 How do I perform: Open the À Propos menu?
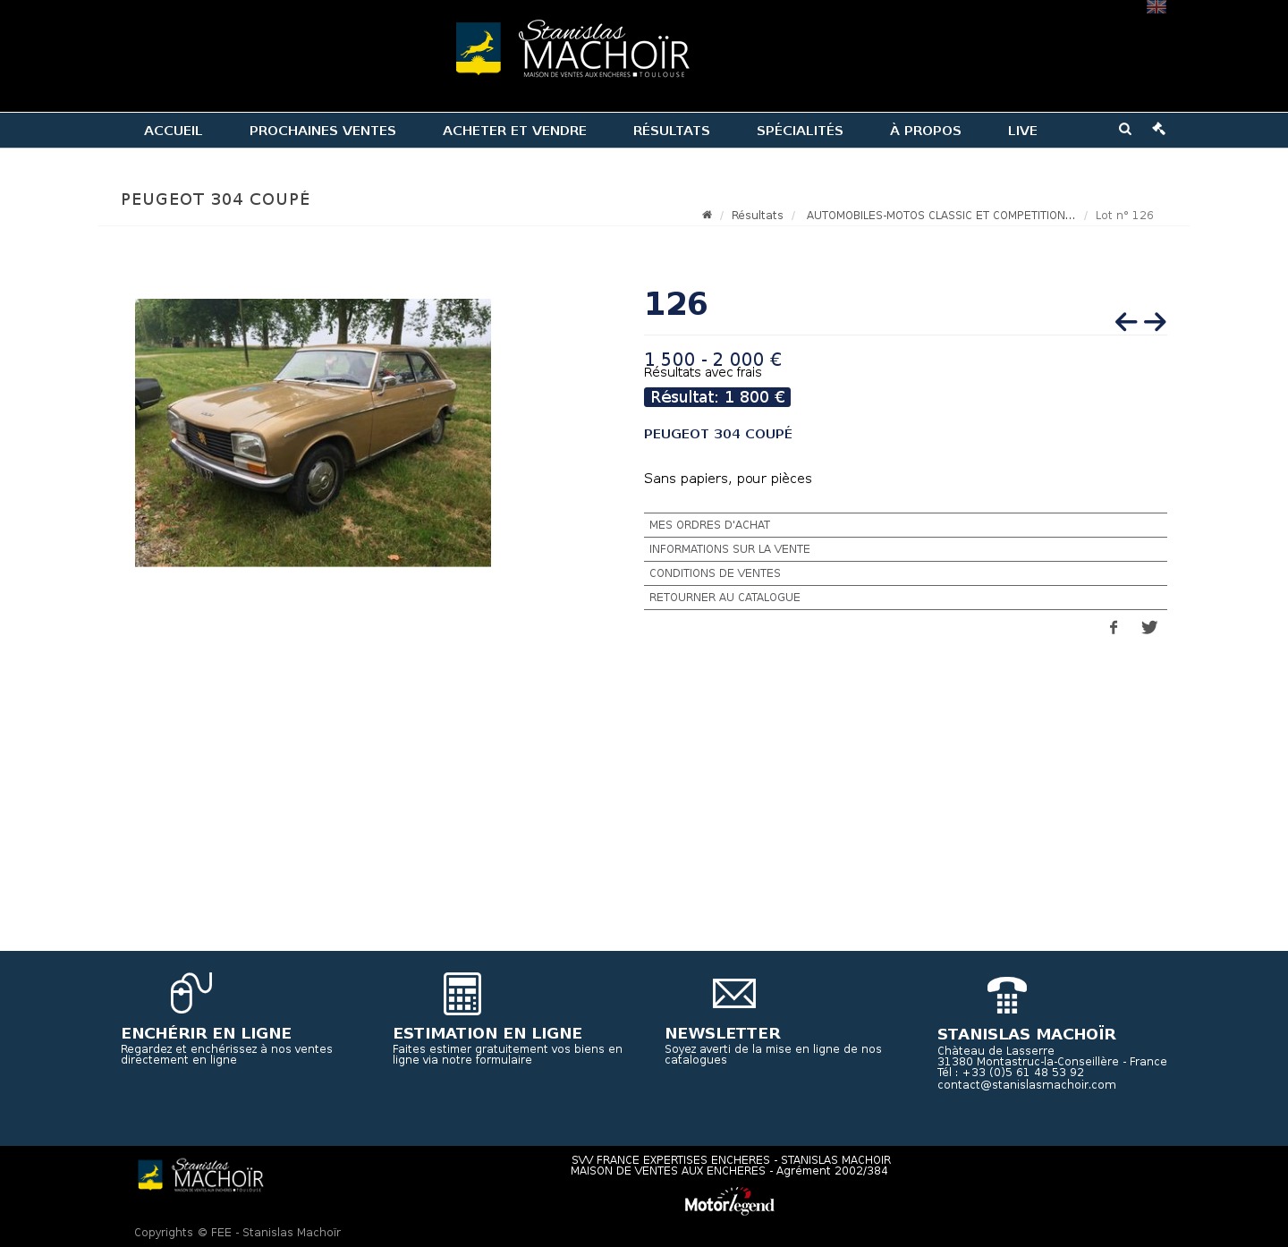click(925, 131)
